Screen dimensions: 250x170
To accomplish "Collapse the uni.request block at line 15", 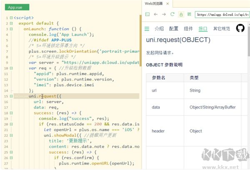I will tap(11, 96).
